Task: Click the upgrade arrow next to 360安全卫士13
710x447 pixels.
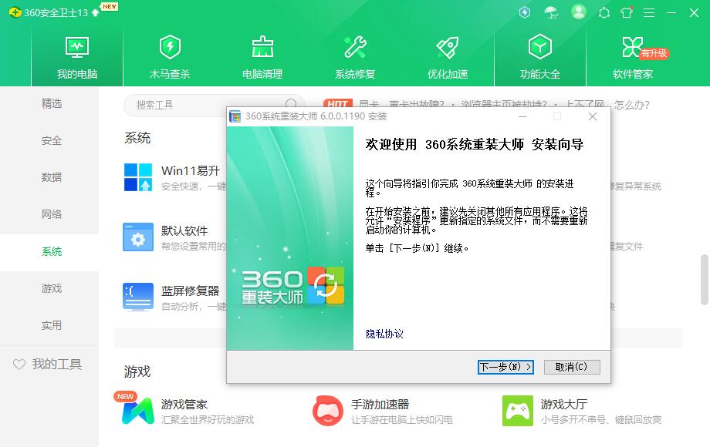Action: 95,12
